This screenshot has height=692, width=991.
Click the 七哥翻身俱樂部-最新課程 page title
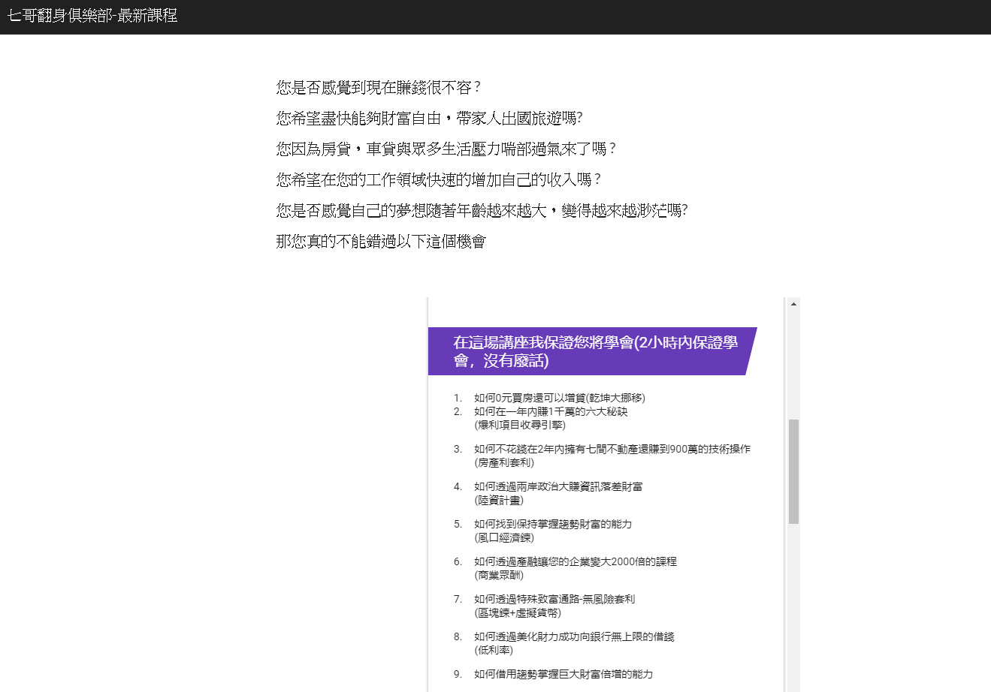pos(92,15)
